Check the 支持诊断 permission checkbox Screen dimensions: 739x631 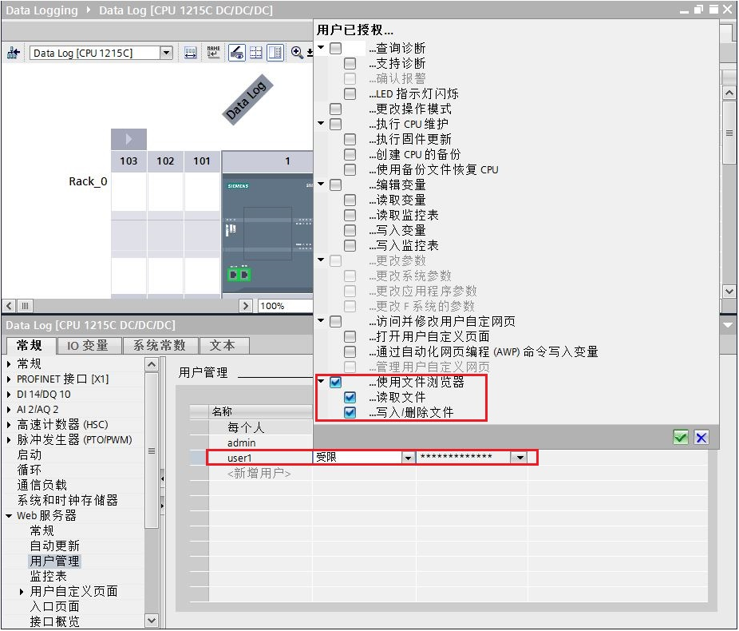(350, 63)
